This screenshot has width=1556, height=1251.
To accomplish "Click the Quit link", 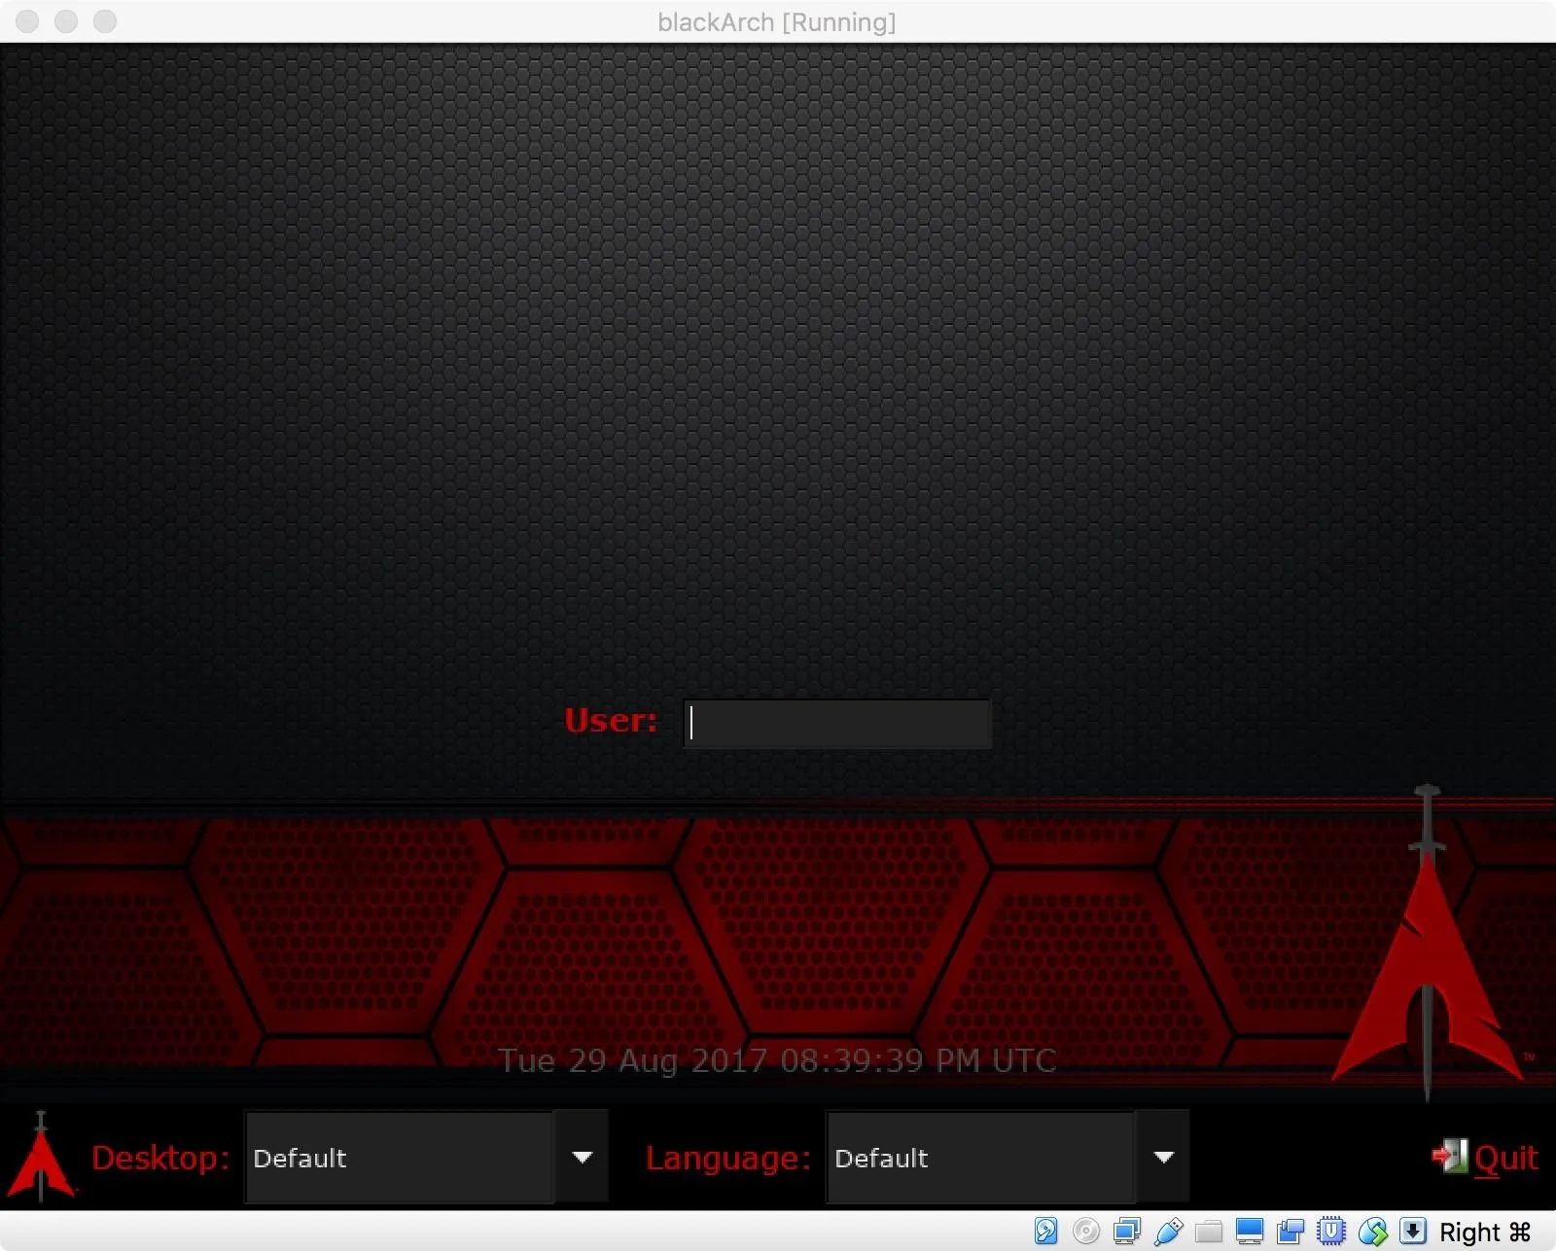I will (x=1506, y=1158).
